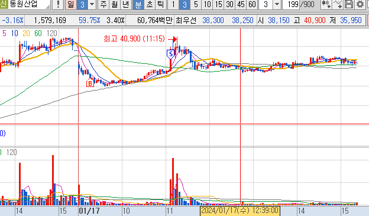Click trading value 60,764백만
This screenshot has width=369, height=216.
pyautogui.click(x=155, y=21)
